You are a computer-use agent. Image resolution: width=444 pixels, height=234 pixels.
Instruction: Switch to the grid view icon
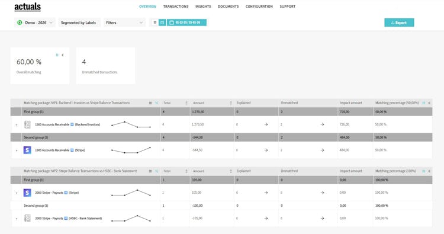click(155, 23)
